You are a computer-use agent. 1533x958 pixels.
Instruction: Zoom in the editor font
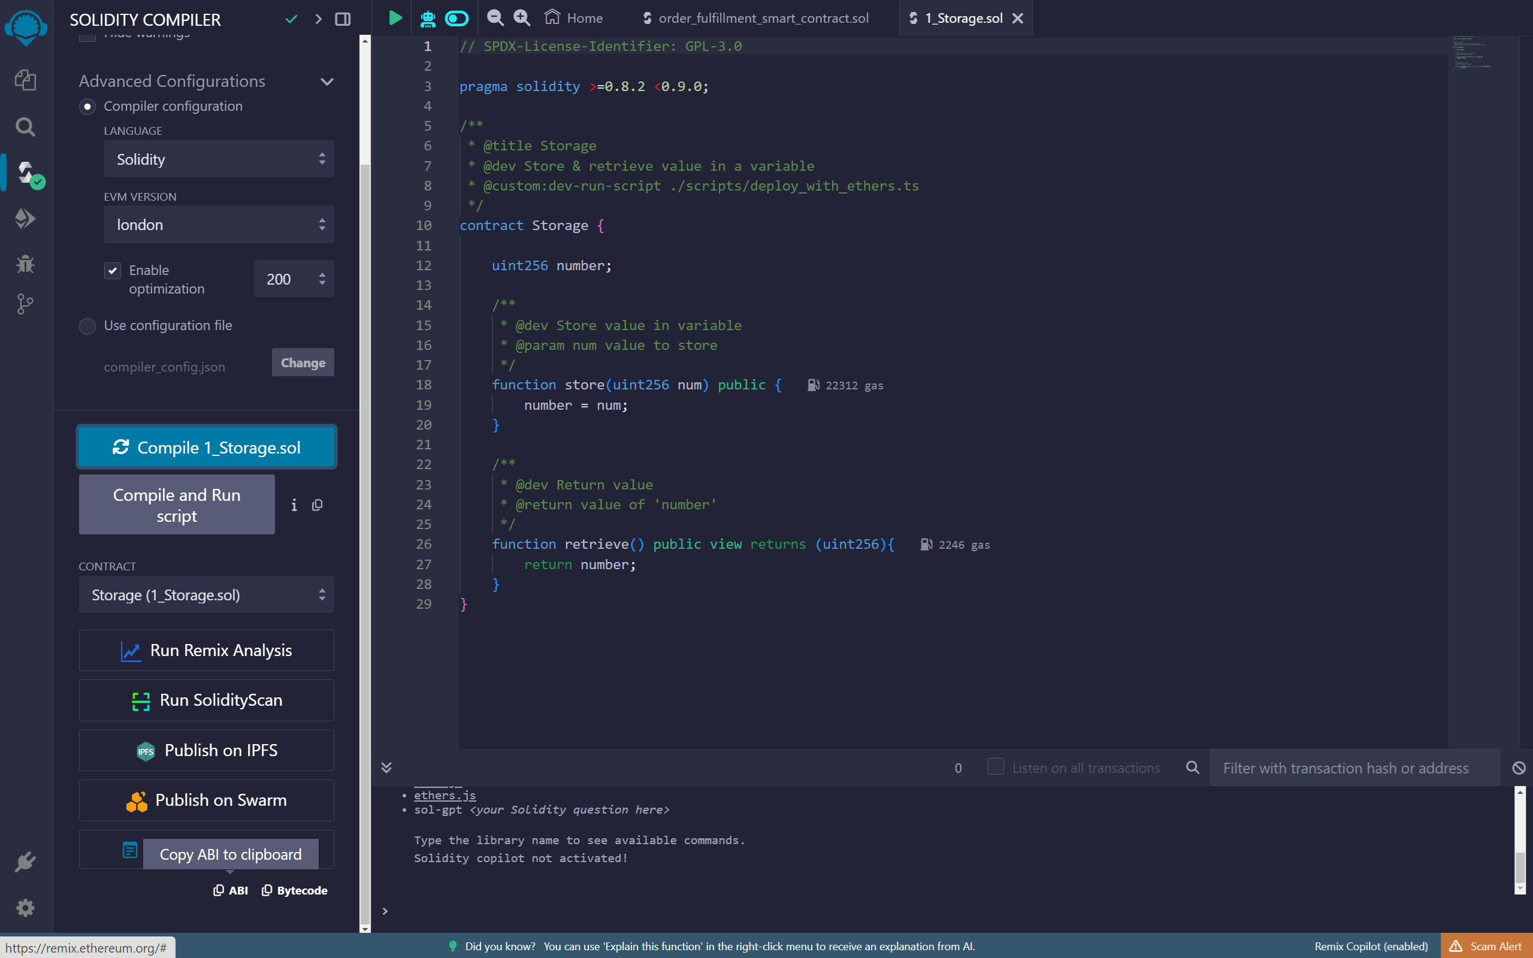(x=521, y=18)
